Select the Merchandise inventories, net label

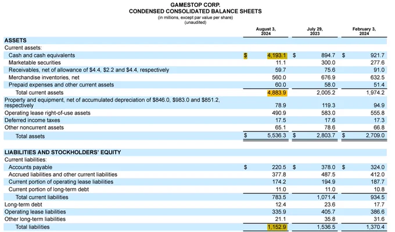(44, 77)
